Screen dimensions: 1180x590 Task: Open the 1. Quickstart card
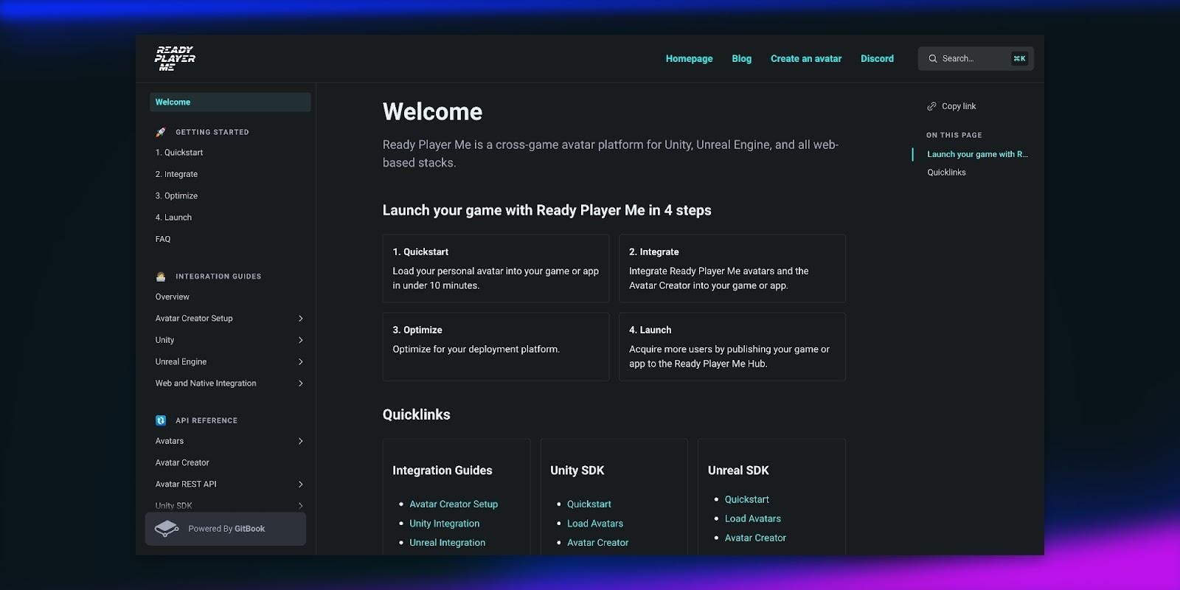496,268
